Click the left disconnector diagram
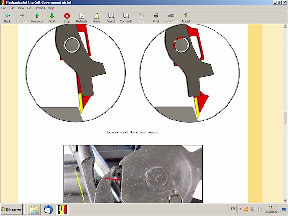The image size is (288, 216). click(x=76, y=73)
